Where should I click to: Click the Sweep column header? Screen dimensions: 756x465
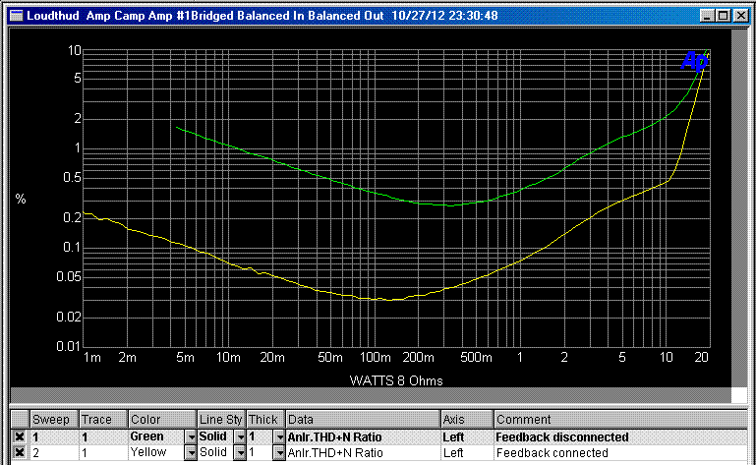(54, 419)
